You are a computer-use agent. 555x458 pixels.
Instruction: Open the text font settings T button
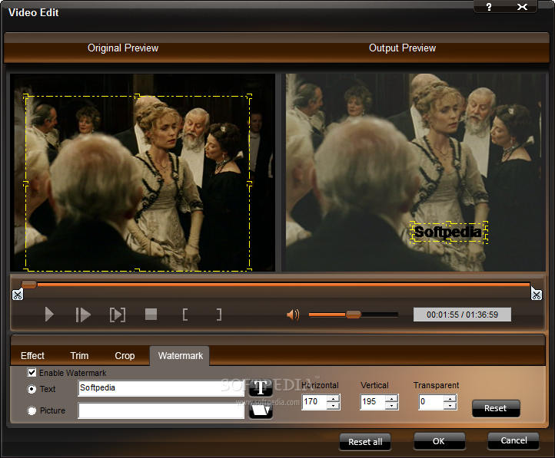pos(261,387)
